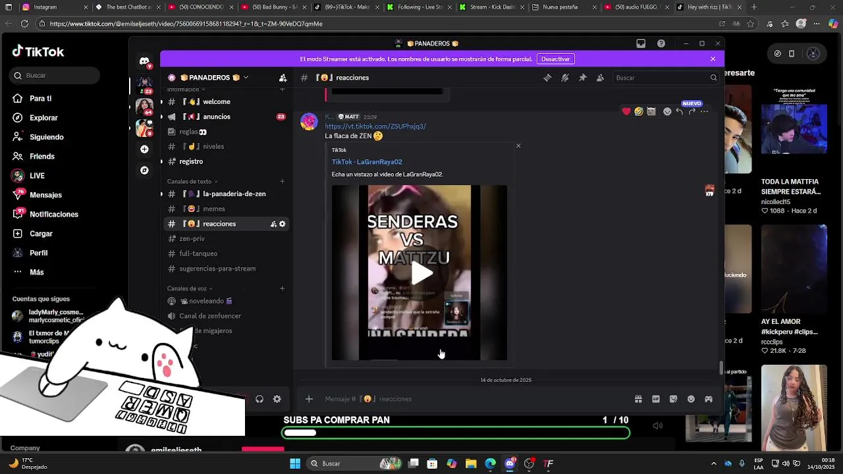Open more options three dots on message
This screenshot has height=474, width=843.
[x=704, y=112]
